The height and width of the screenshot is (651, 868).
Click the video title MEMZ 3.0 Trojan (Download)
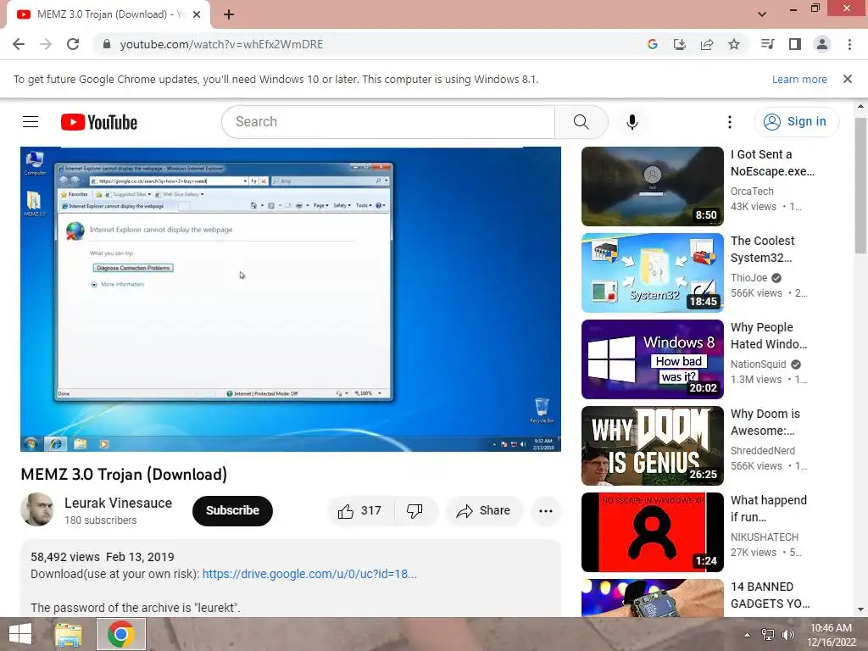pos(124,475)
